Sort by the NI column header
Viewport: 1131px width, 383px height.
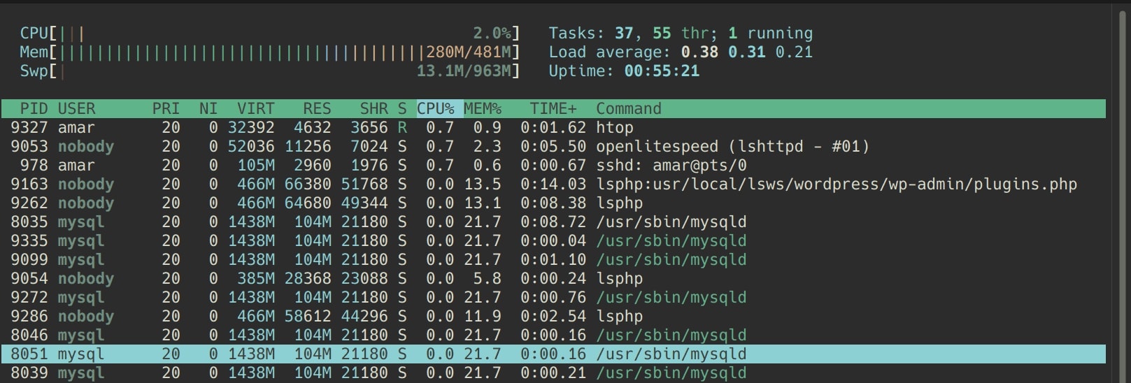(208, 109)
